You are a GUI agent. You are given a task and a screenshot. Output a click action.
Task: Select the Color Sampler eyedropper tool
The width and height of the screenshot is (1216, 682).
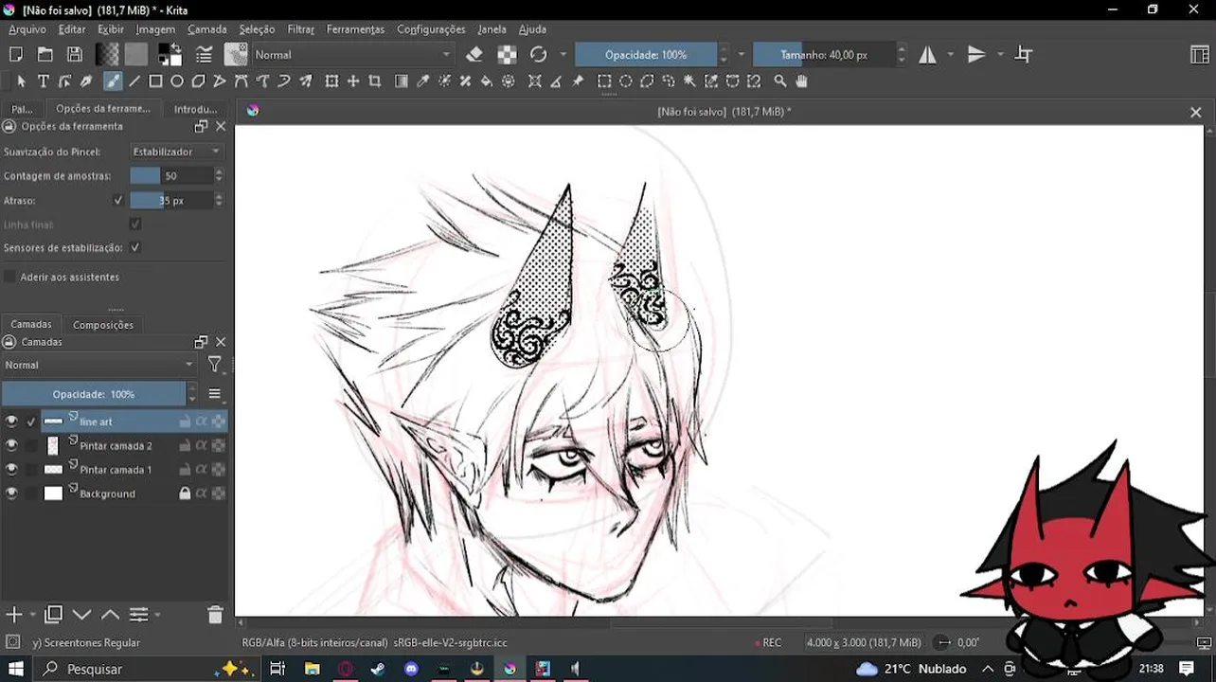[x=423, y=81]
